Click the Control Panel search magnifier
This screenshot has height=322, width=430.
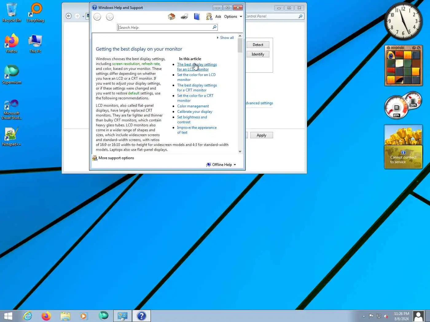pyautogui.click(x=300, y=16)
